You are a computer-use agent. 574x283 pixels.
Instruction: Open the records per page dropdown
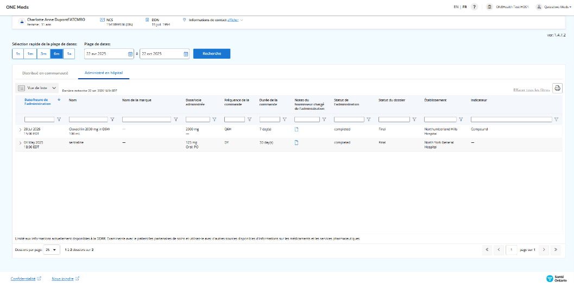coord(52,250)
